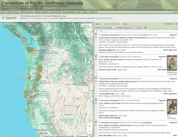Click the map zoom in plus button

coord(89,126)
